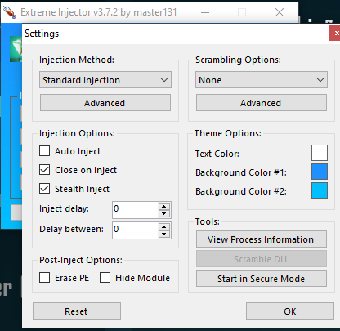This screenshot has height=331, width=340.
Task: Uncheck Close on inject
Action: (x=44, y=170)
